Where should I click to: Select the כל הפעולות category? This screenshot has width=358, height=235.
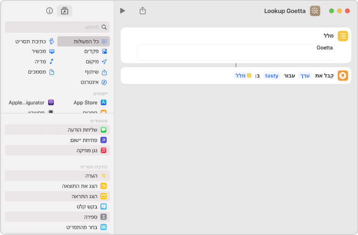coord(83,41)
